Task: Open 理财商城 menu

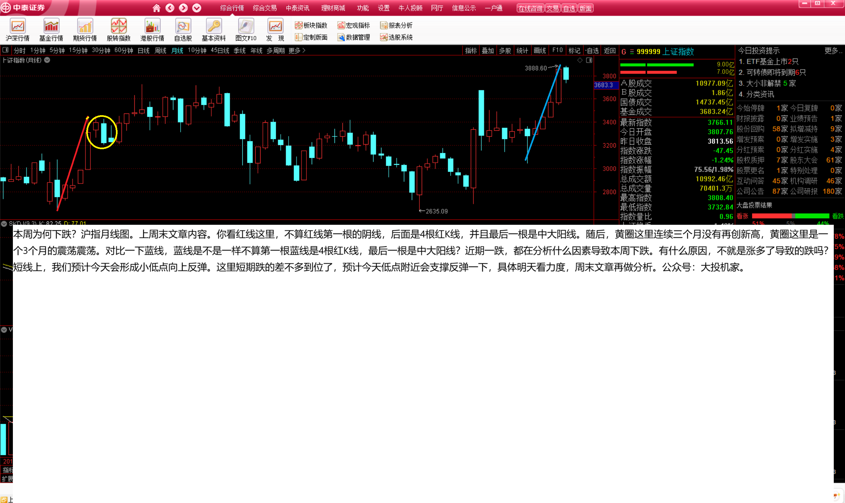Action: [333, 8]
